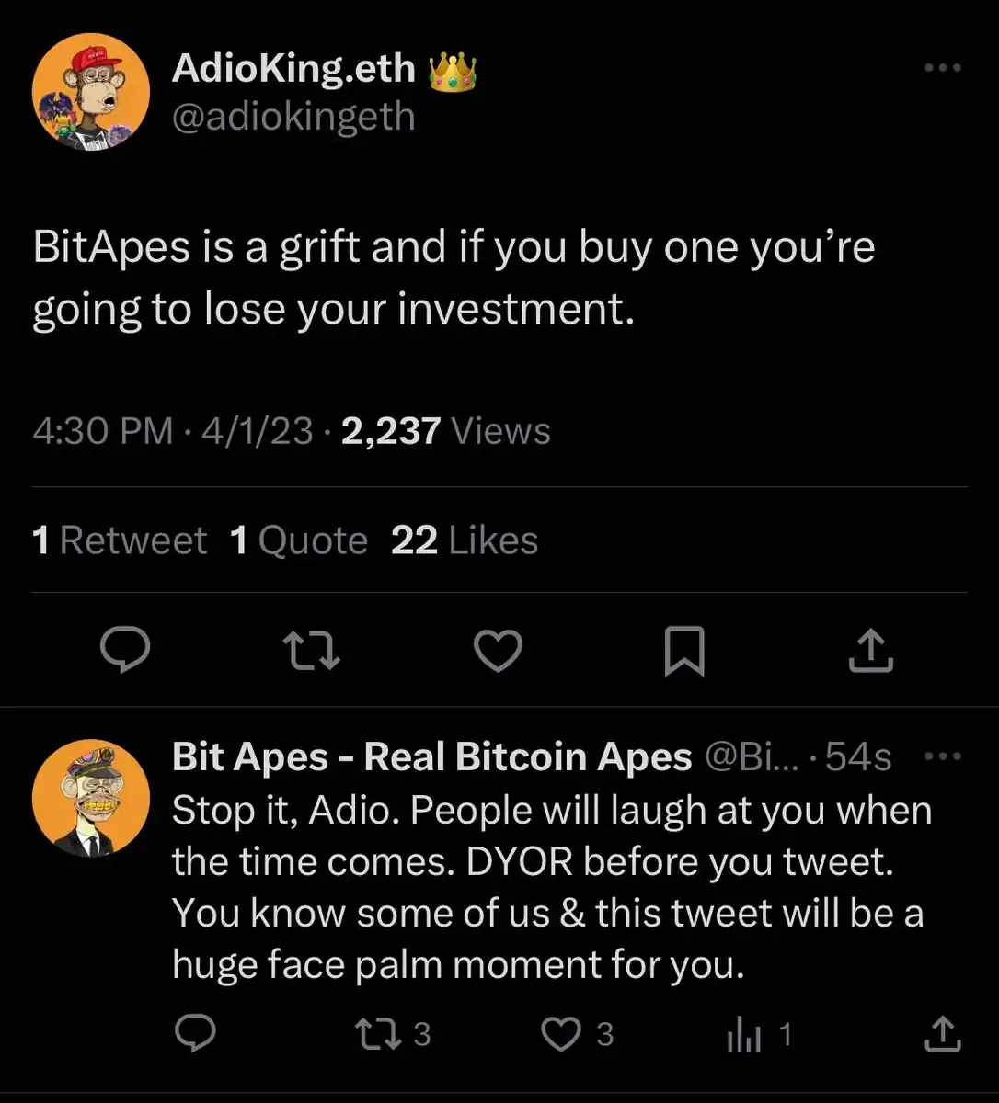Share AdioKing's main tweet

tap(870, 650)
